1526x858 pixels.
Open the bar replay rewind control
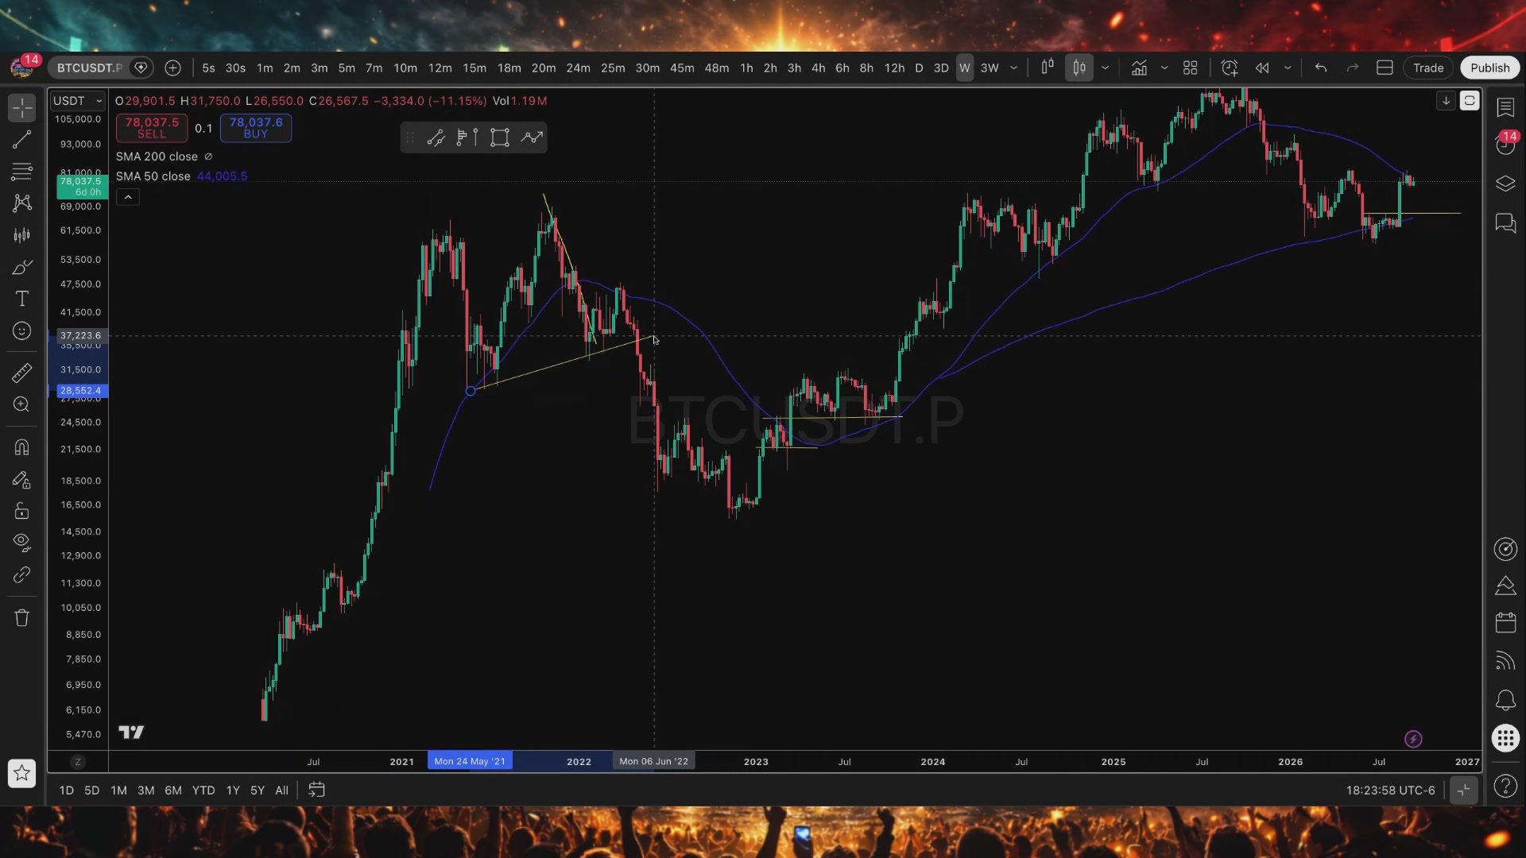pos(1261,68)
